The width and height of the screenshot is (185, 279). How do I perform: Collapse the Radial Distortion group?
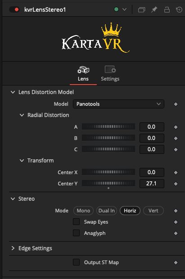[22, 115]
